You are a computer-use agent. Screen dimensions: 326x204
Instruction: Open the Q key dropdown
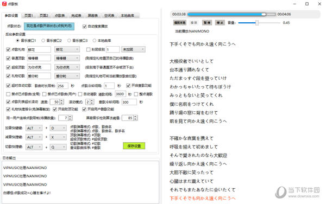tap(58, 147)
